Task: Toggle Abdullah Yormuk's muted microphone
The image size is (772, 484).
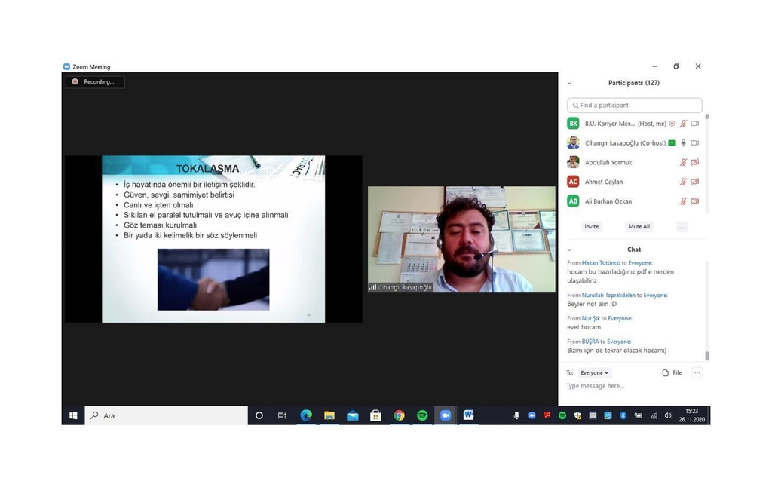Action: pos(683,163)
